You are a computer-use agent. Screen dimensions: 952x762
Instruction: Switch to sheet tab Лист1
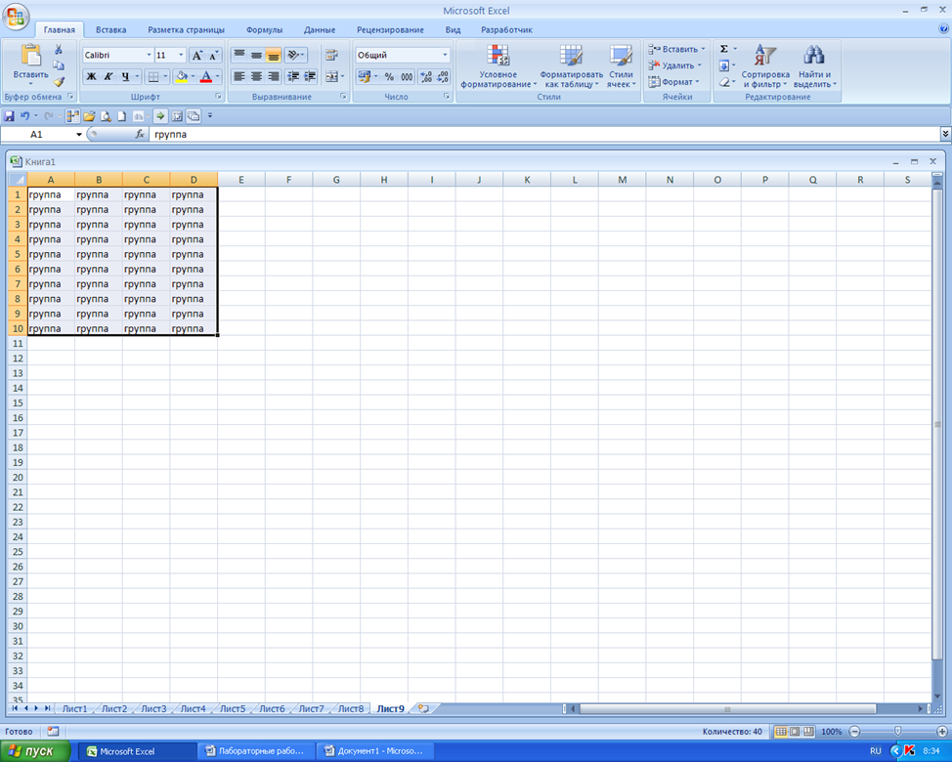click(x=74, y=708)
